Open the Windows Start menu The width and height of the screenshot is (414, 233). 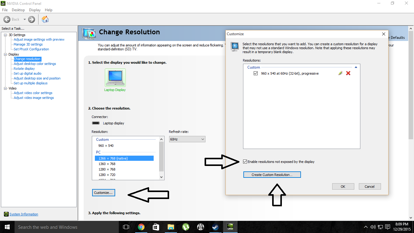click(7, 227)
